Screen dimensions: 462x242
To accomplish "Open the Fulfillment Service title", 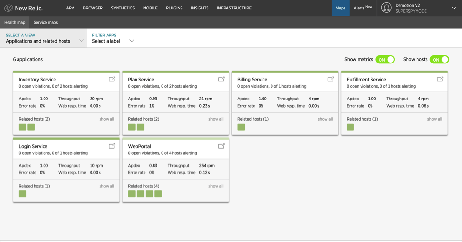I will pyautogui.click(x=366, y=80).
